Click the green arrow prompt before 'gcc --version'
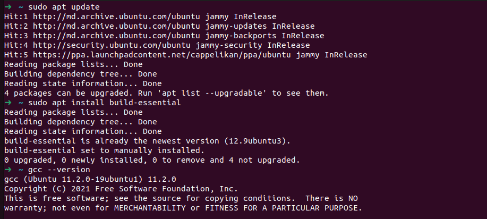Viewport: 487px width, 219px height. (8, 170)
